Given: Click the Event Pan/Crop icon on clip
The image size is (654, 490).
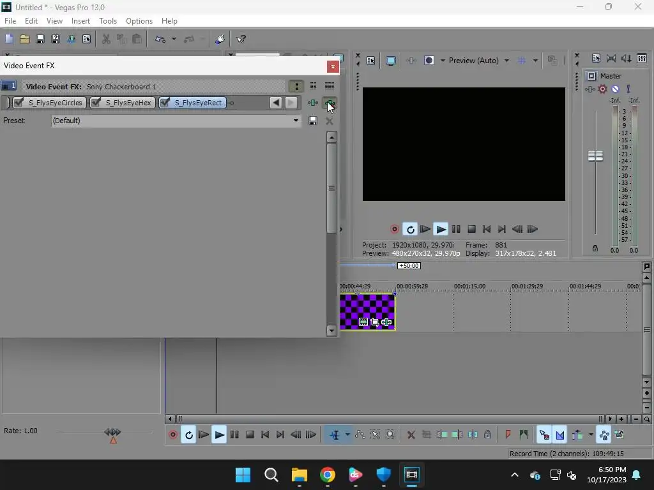Looking at the screenshot, I should coord(374,322).
